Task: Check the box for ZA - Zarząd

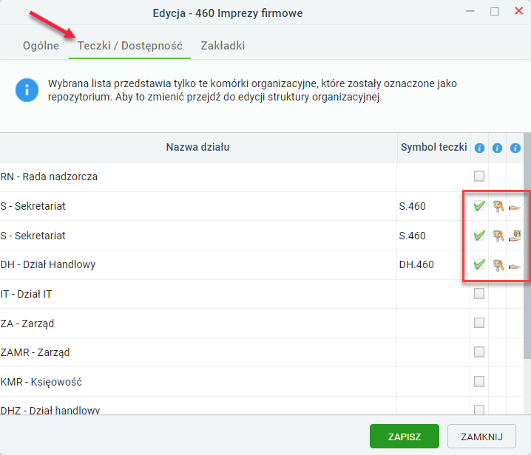Action: click(478, 323)
